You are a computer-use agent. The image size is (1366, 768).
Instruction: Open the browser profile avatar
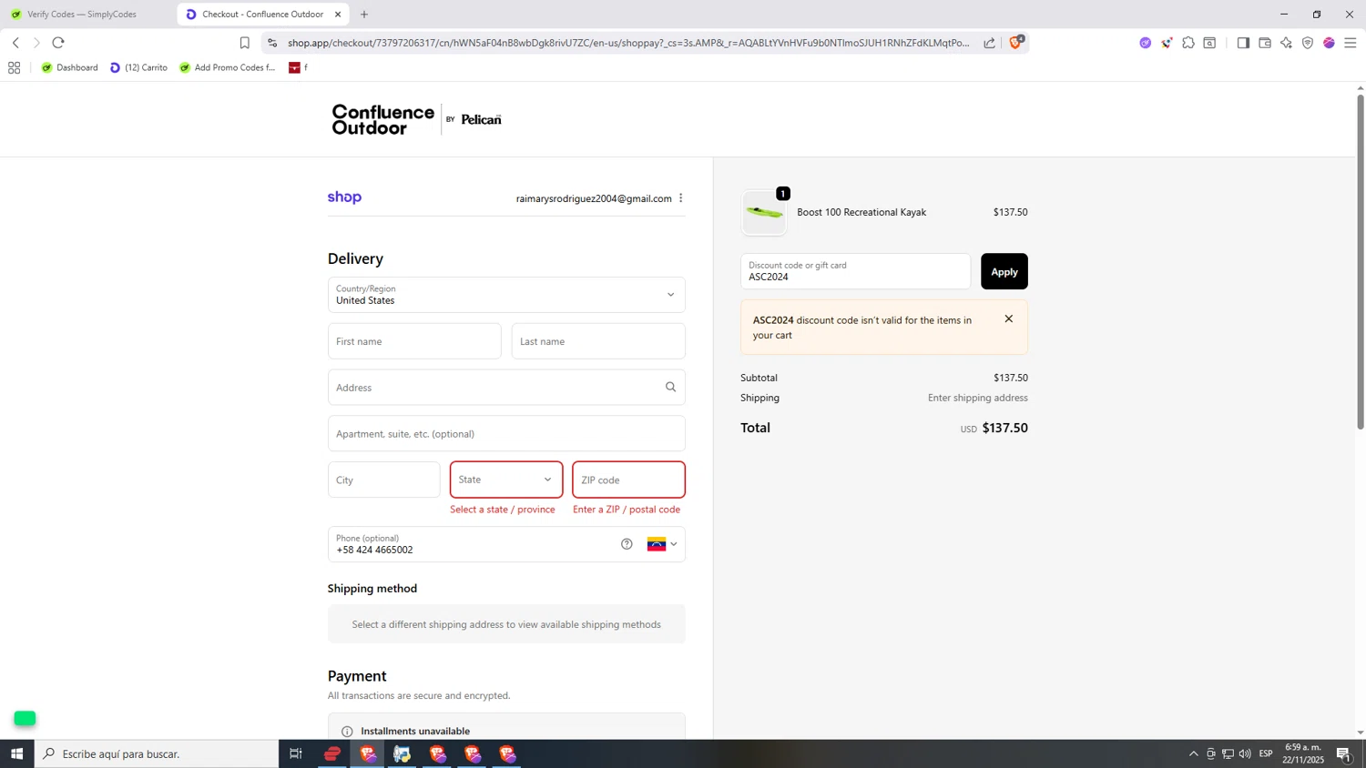tap(1329, 43)
